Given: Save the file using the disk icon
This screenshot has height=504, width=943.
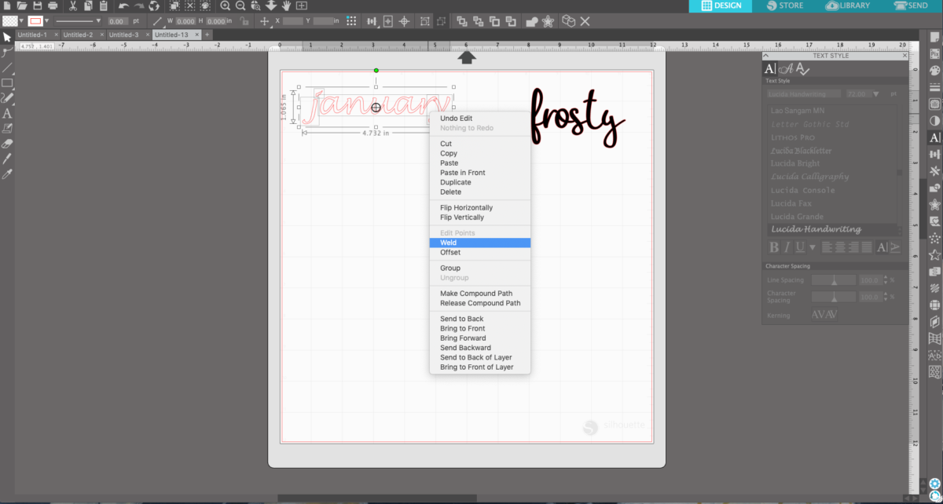Looking at the screenshot, I should (x=38, y=5).
